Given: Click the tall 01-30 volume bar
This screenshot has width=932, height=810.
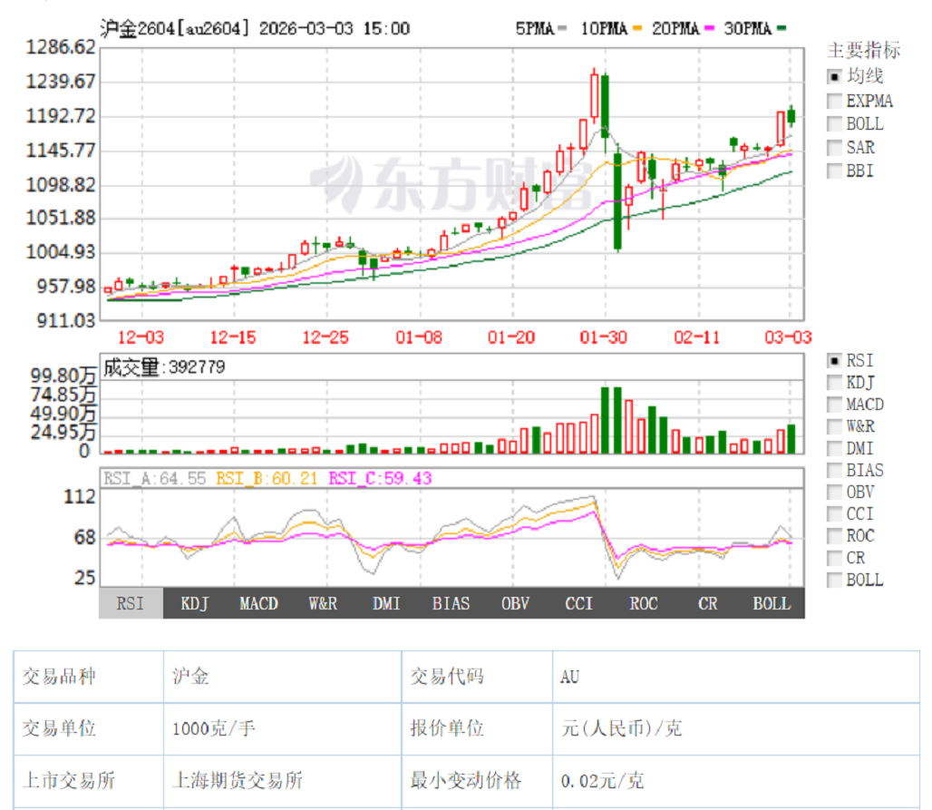Looking at the screenshot, I should [606, 419].
